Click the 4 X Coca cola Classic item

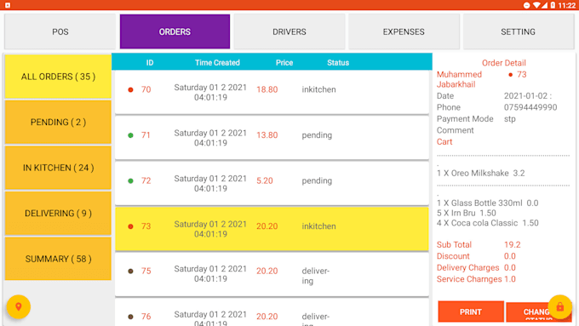pos(487,223)
